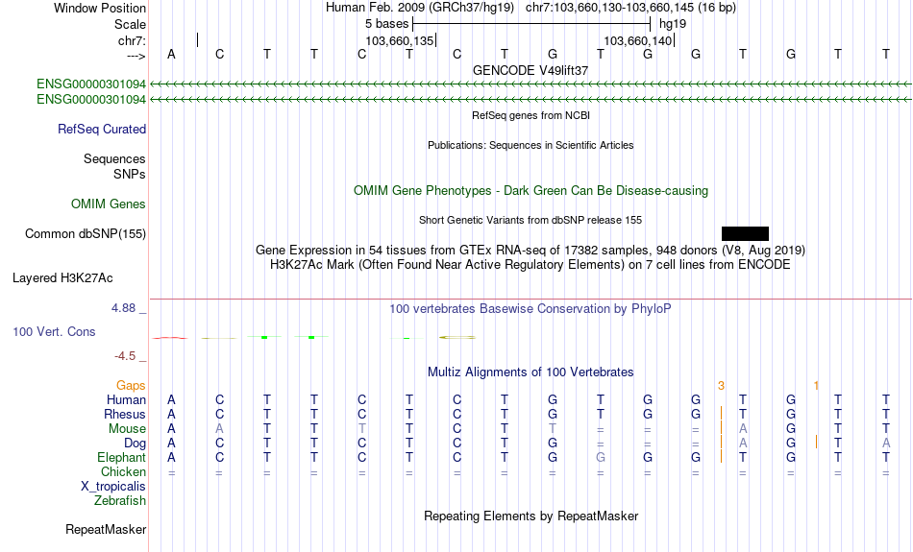
Task: Click the chr7:103,660,130-103,660,145 (16 bp) coordinates
Action: (x=630, y=8)
